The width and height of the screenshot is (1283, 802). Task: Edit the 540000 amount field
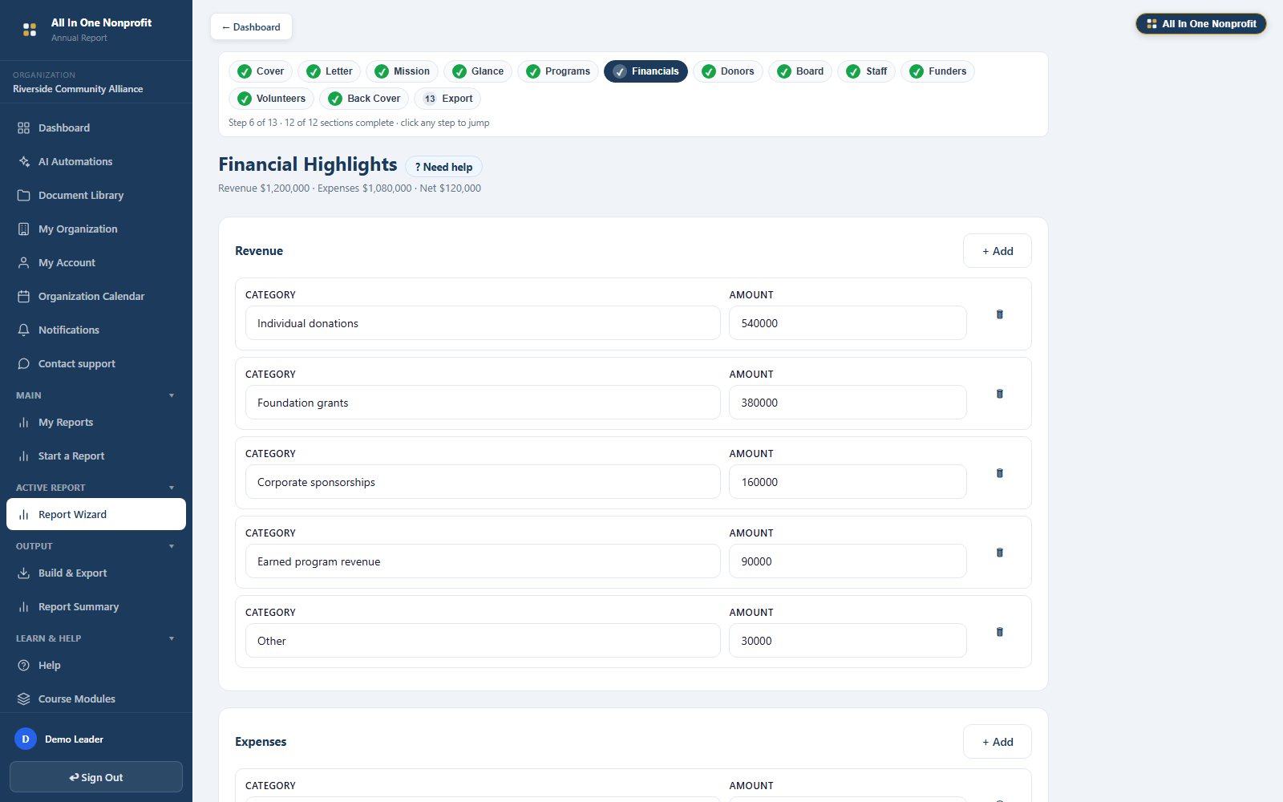(848, 323)
